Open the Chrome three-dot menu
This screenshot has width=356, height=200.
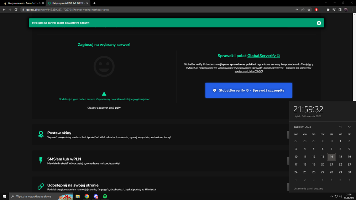tap(352, 10)
